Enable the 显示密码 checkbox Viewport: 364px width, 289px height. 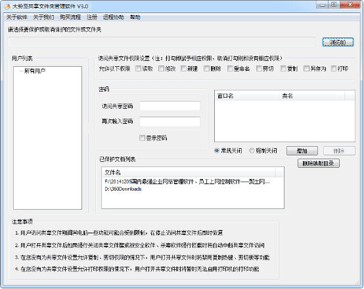pos(142,138)
